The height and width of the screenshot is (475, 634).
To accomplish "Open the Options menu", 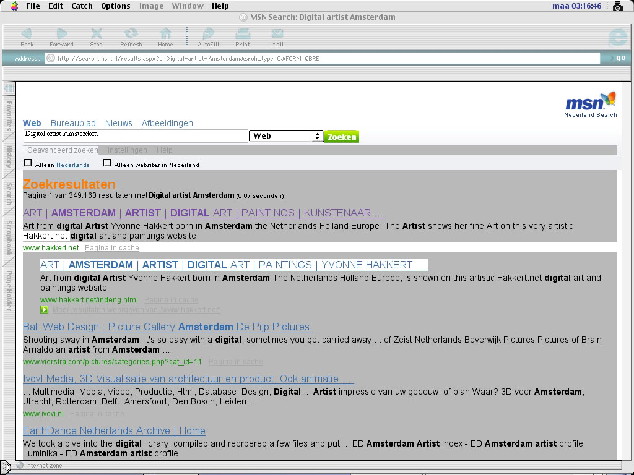I will (x=116, y=6).
